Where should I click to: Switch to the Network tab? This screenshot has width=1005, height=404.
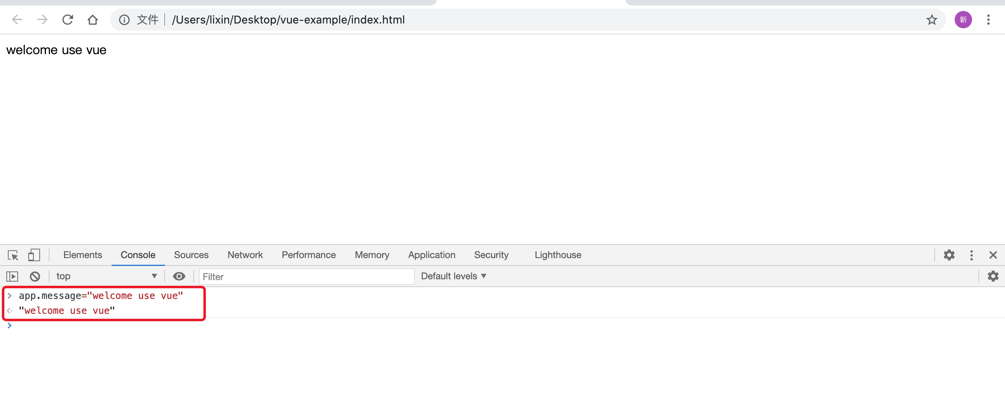[245, 255]
